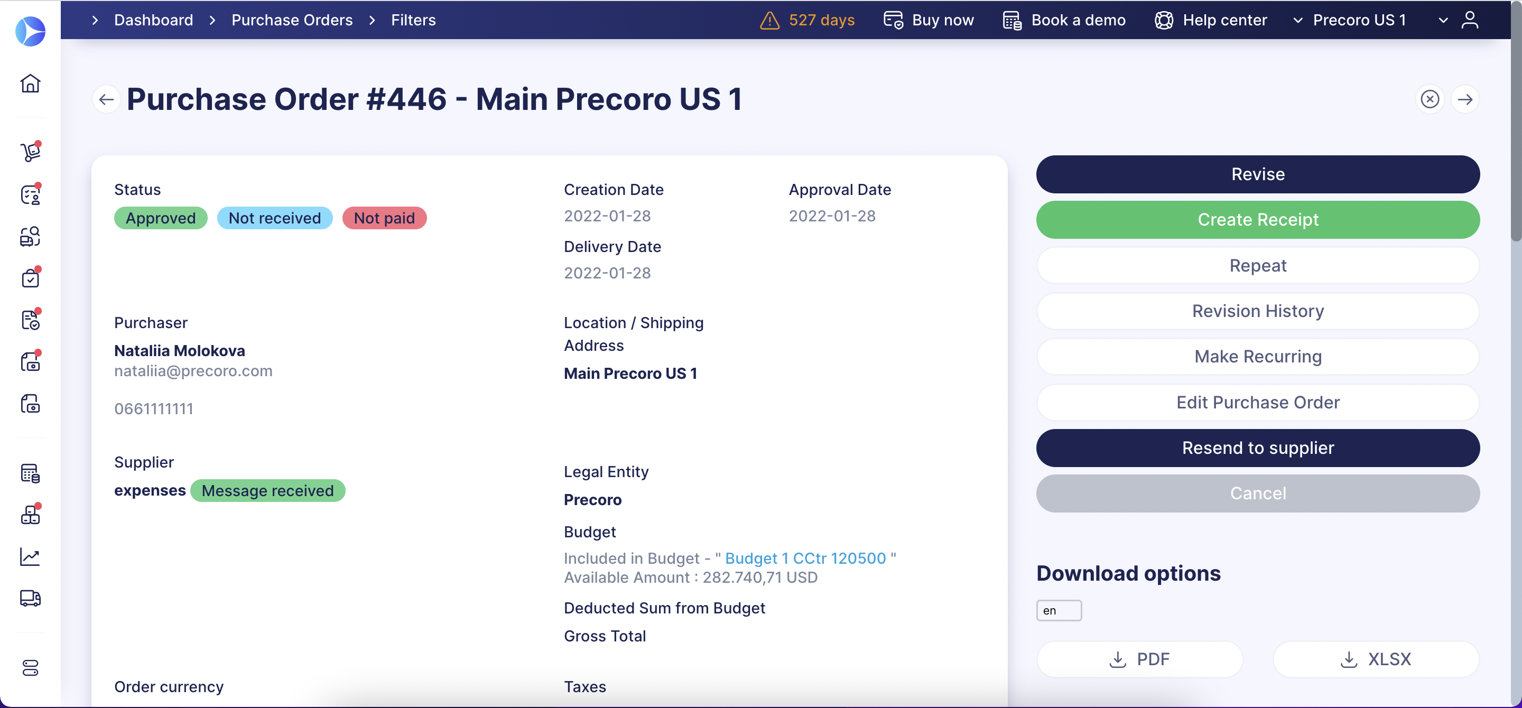Click the Precoro logo in the sidebar
The height and width of the screenshot is (708, 1522).
coord(30,31)
